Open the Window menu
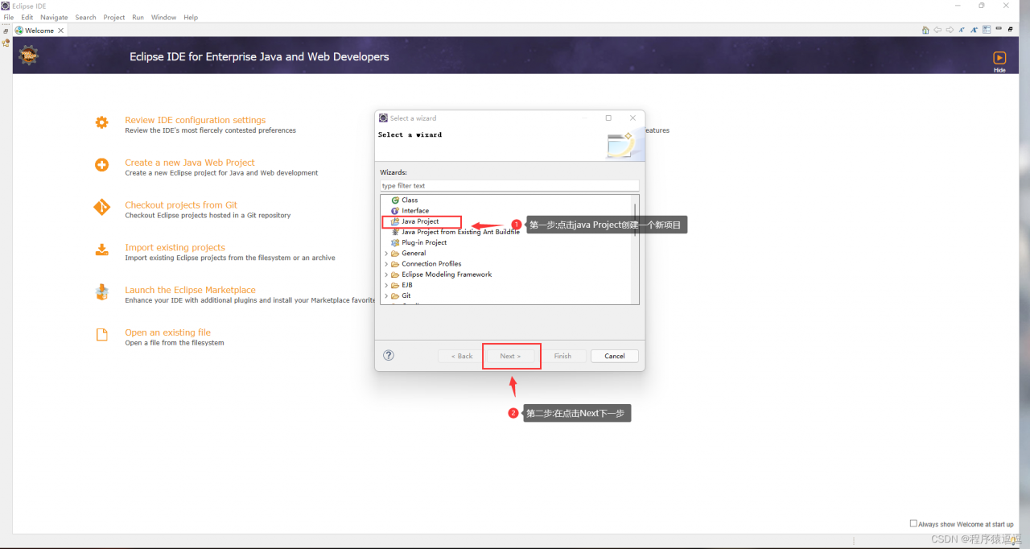This screenshot has width=1030, height=549. pos(163,17)
